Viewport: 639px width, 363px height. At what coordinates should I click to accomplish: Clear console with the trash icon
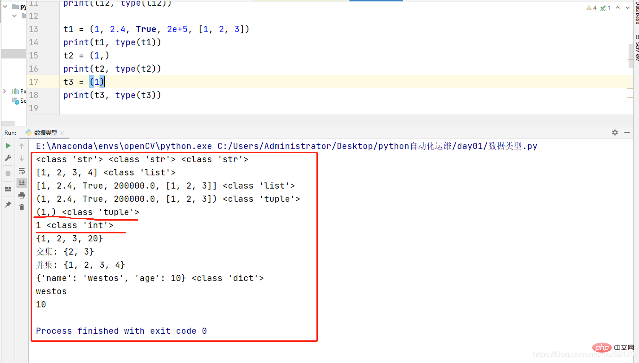click(22, 207)
